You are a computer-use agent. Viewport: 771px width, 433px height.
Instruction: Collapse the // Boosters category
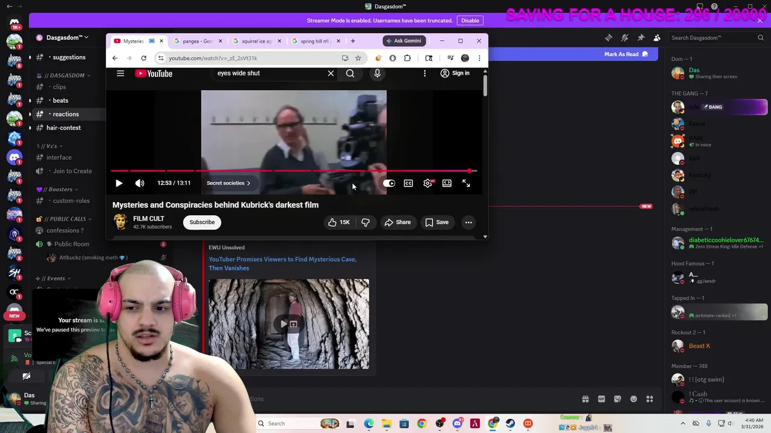[x=57, y=189]
